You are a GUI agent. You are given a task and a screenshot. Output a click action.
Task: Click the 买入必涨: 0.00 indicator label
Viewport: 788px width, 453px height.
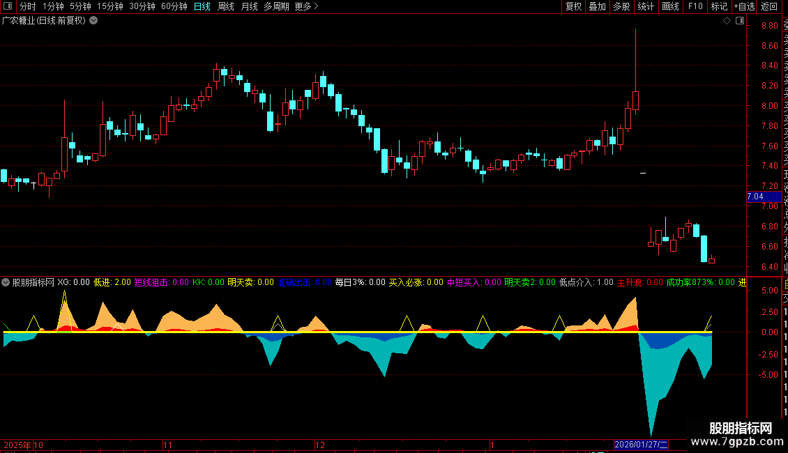(x=416, y=282)
